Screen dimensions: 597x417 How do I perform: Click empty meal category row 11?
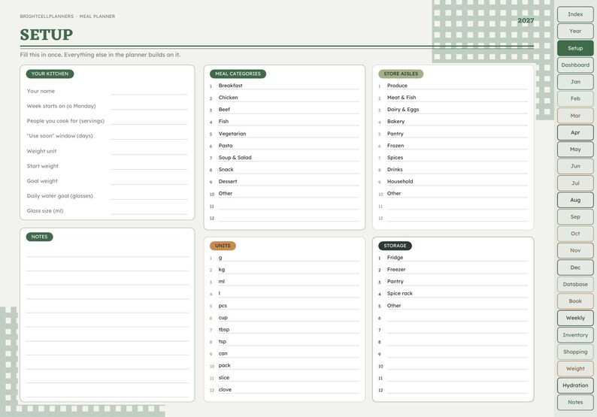284,205
